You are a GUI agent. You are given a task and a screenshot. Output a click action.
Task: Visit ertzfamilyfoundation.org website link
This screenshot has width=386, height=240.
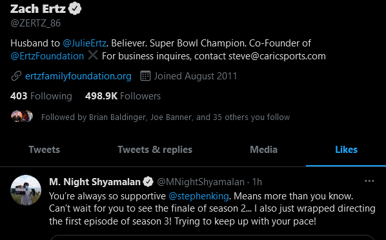(x=78, y=76)
